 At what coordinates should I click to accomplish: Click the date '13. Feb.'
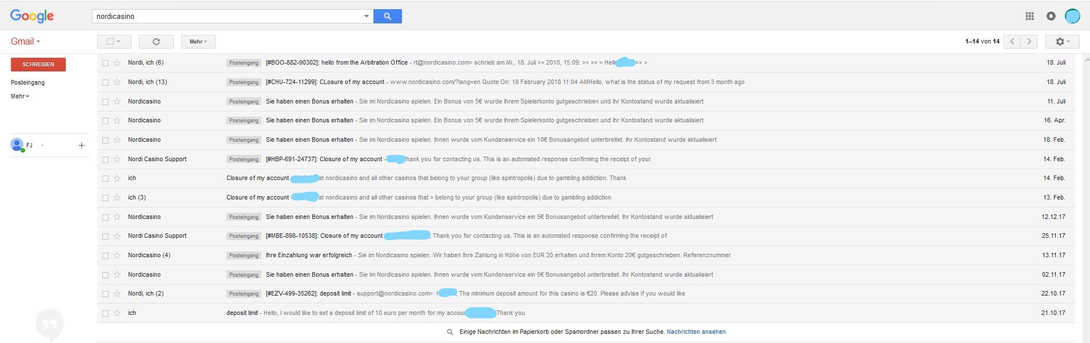click(x=1054, y=197)
